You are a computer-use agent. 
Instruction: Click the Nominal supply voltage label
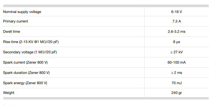[22, 12]
